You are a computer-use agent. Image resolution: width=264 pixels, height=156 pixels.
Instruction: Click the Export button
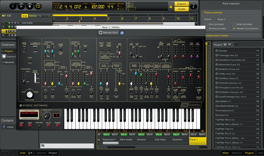(x=181, y=4)
